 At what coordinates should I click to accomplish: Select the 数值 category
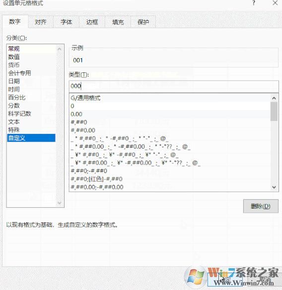[31, 57]
